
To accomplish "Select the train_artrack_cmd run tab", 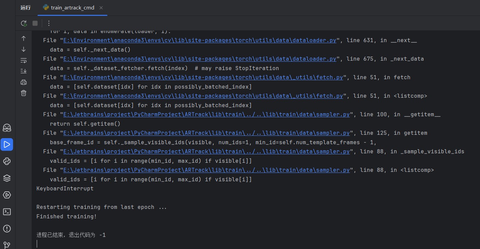I will pos(72,8).
